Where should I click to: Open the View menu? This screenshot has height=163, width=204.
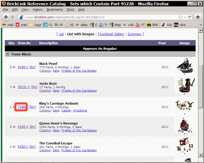click(25, 10)
